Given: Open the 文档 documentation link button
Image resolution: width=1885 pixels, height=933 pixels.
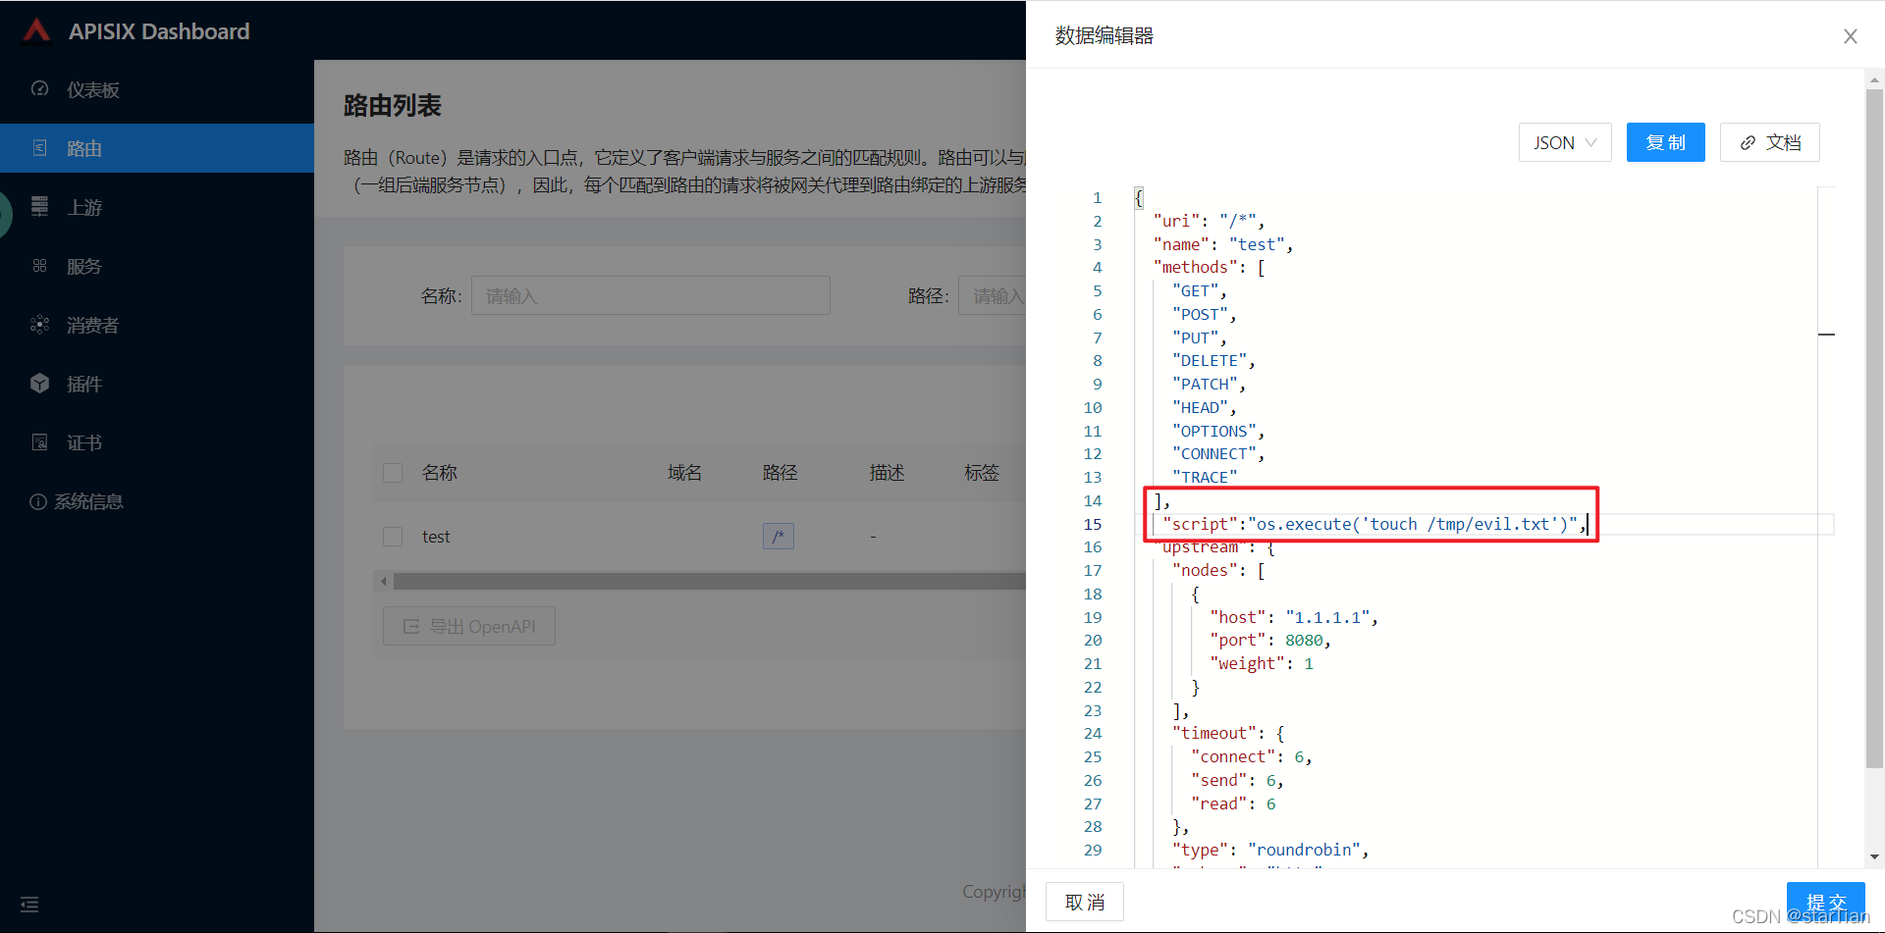Looking at the screenshot, I should click(x=1770, y=142).
